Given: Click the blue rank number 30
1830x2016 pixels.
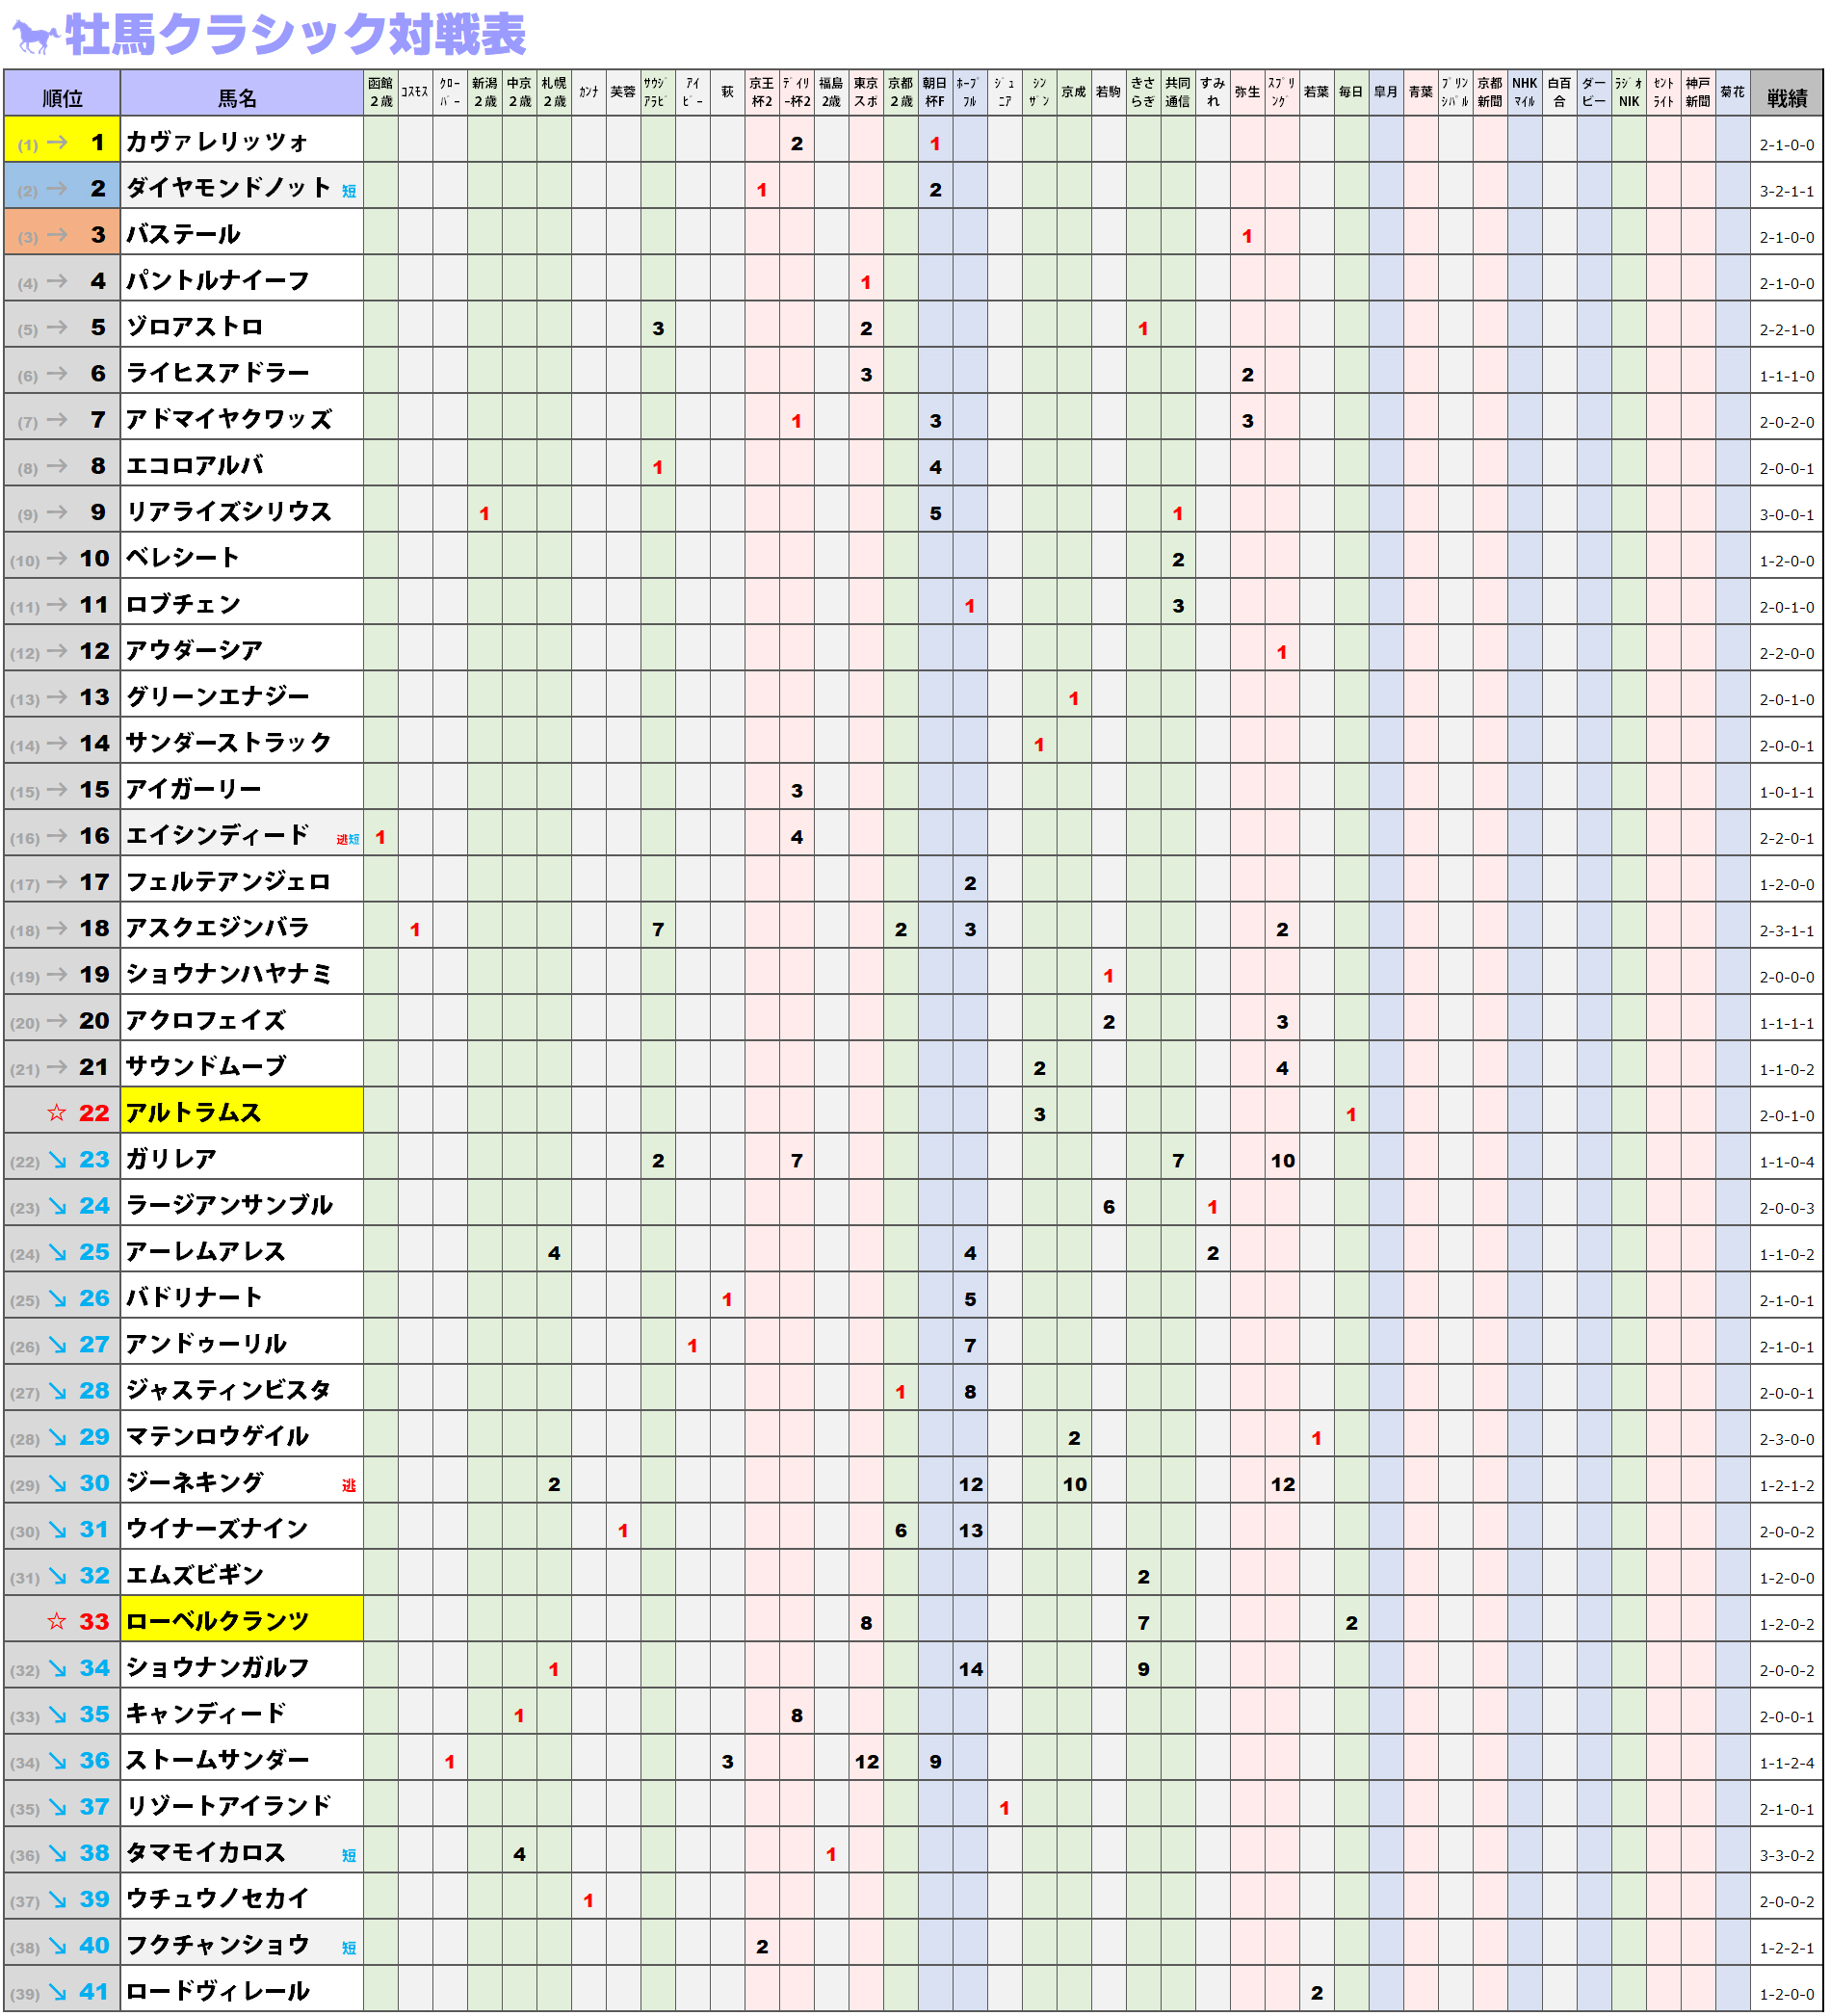Looking at the screenshot, I should [94, 1483].
